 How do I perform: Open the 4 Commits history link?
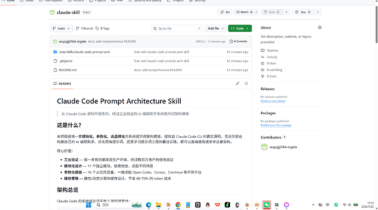[238, 42]
